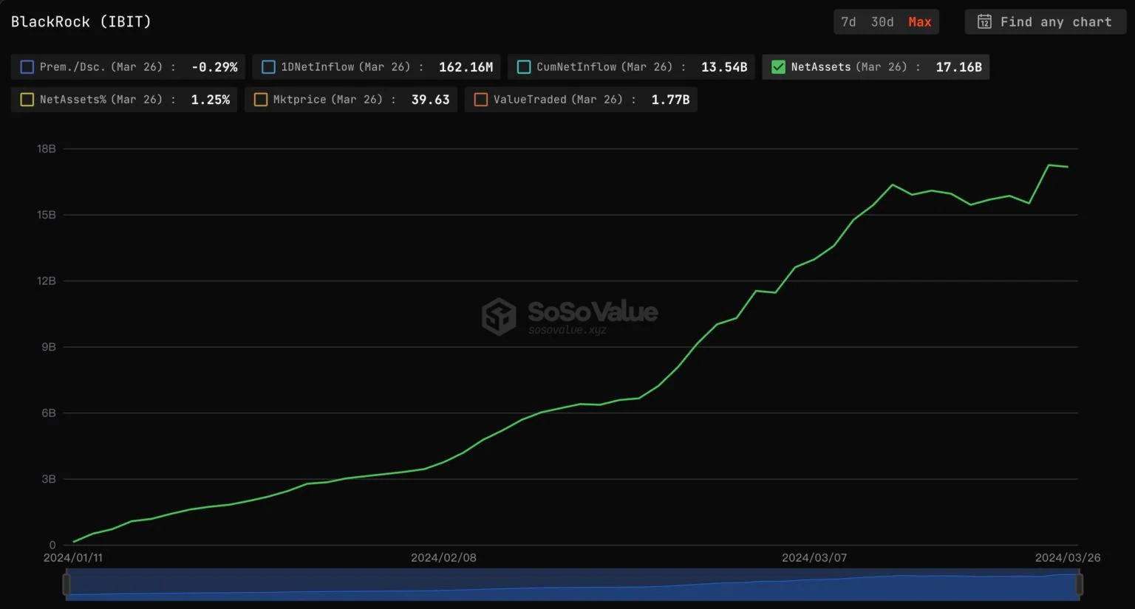Click the 12B y-axis label
The width and height of the screenshot is (1135, 609).
tap(47, 281)
